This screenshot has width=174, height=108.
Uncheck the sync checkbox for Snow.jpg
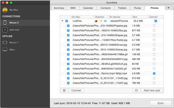[68, 45]
